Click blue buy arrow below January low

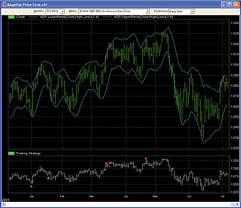pyautogui.click(x=31, y=186)
